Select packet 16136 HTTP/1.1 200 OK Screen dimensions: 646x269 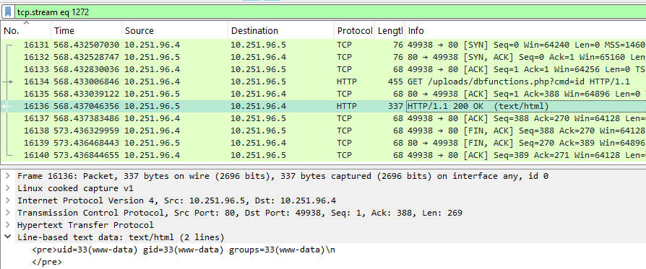pos(324,107)
